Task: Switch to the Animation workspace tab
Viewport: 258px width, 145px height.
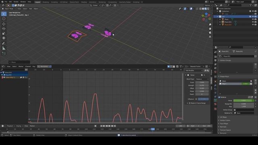Action: click(x=92, y=2)
